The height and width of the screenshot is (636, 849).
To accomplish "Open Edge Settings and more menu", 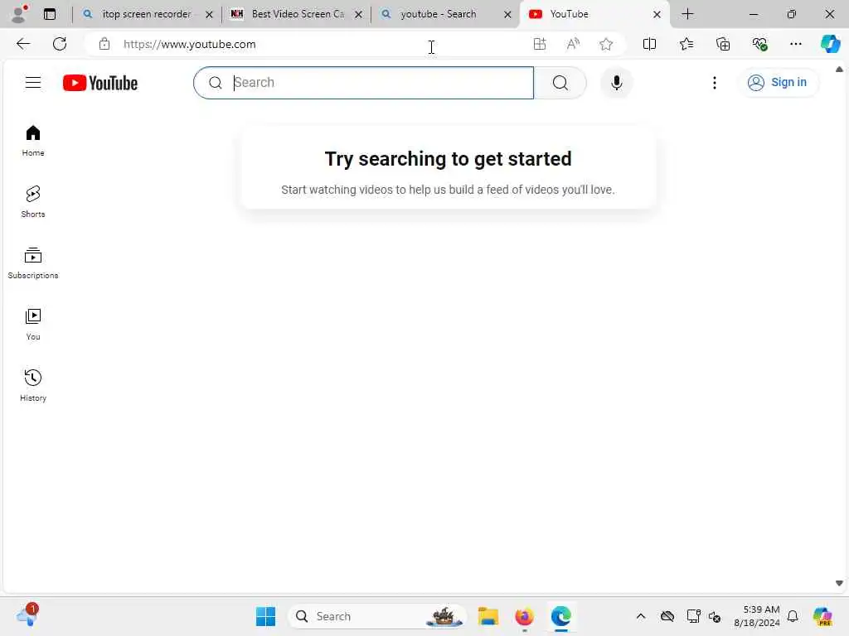I will 795,44.
